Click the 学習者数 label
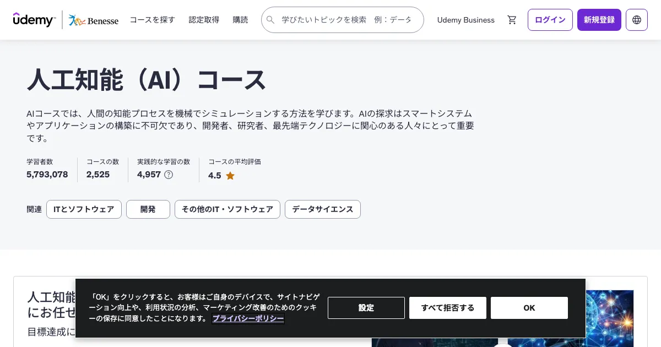The height and width of the screenshot is (347, 661). tap(40, 162)
